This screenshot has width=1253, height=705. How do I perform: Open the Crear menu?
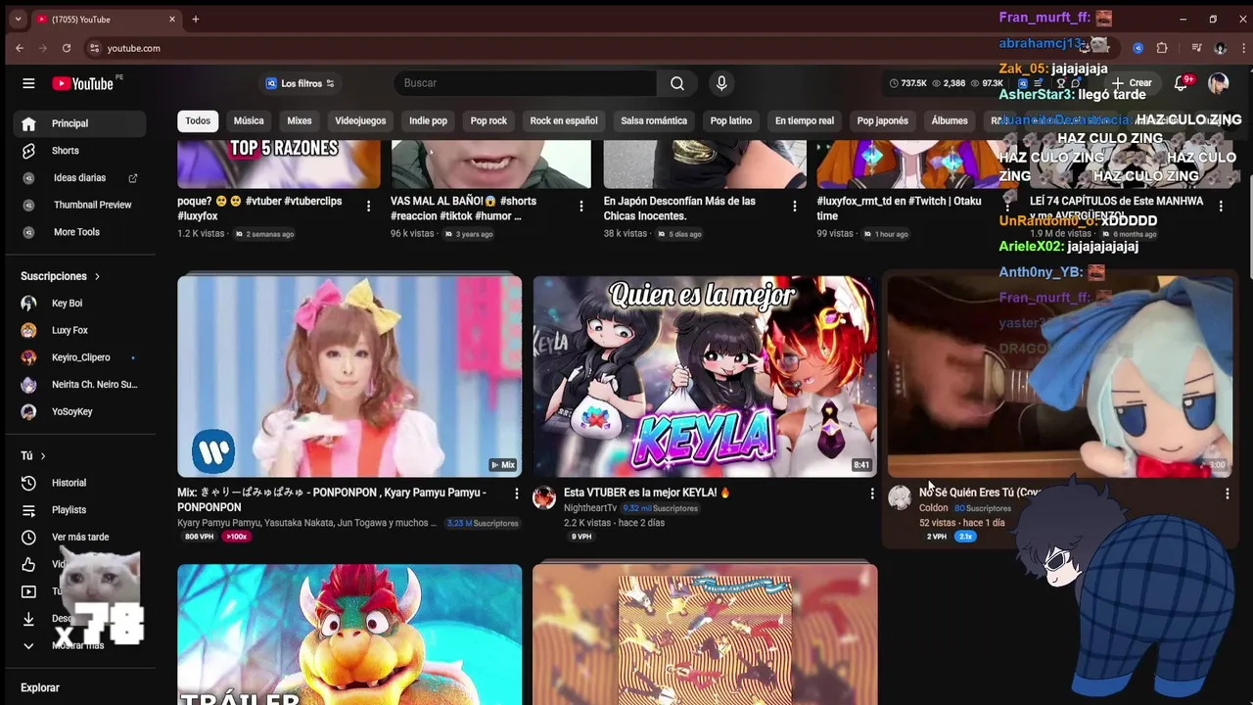(1134, 83)
